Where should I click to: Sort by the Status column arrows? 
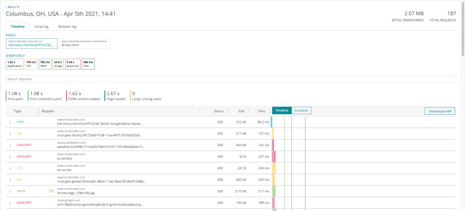tap(227, 111)
